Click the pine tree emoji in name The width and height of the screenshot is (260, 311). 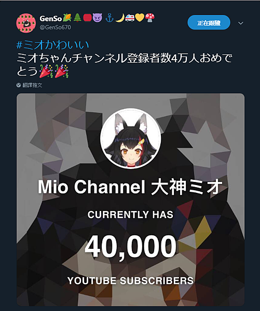point(77,18)
